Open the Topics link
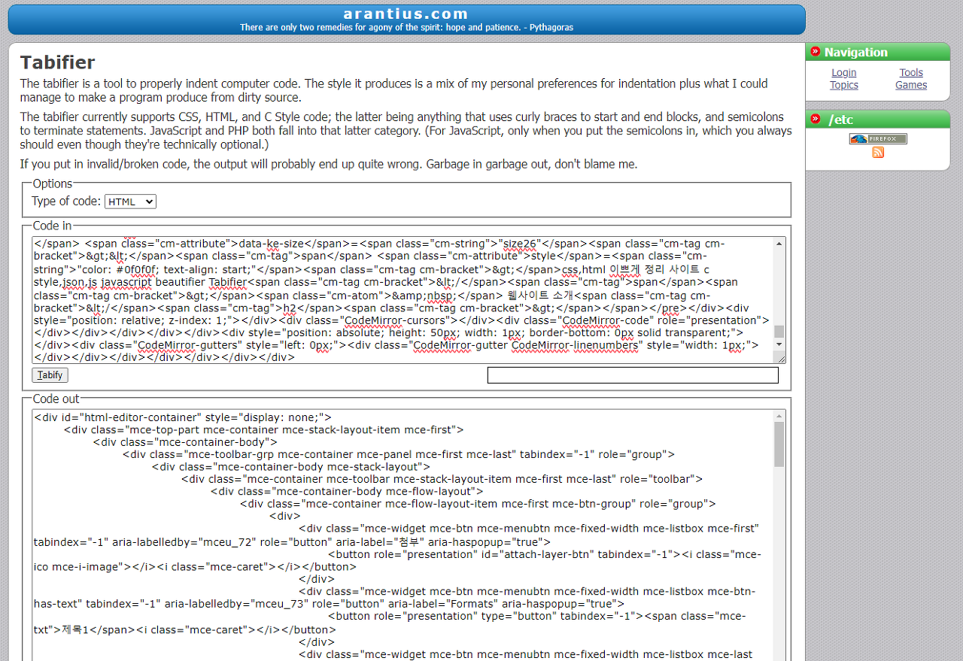 pos(844,85)
